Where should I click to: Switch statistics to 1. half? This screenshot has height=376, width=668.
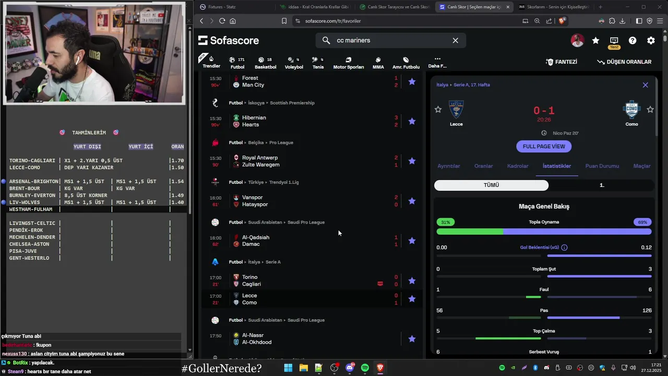[601, 185]
